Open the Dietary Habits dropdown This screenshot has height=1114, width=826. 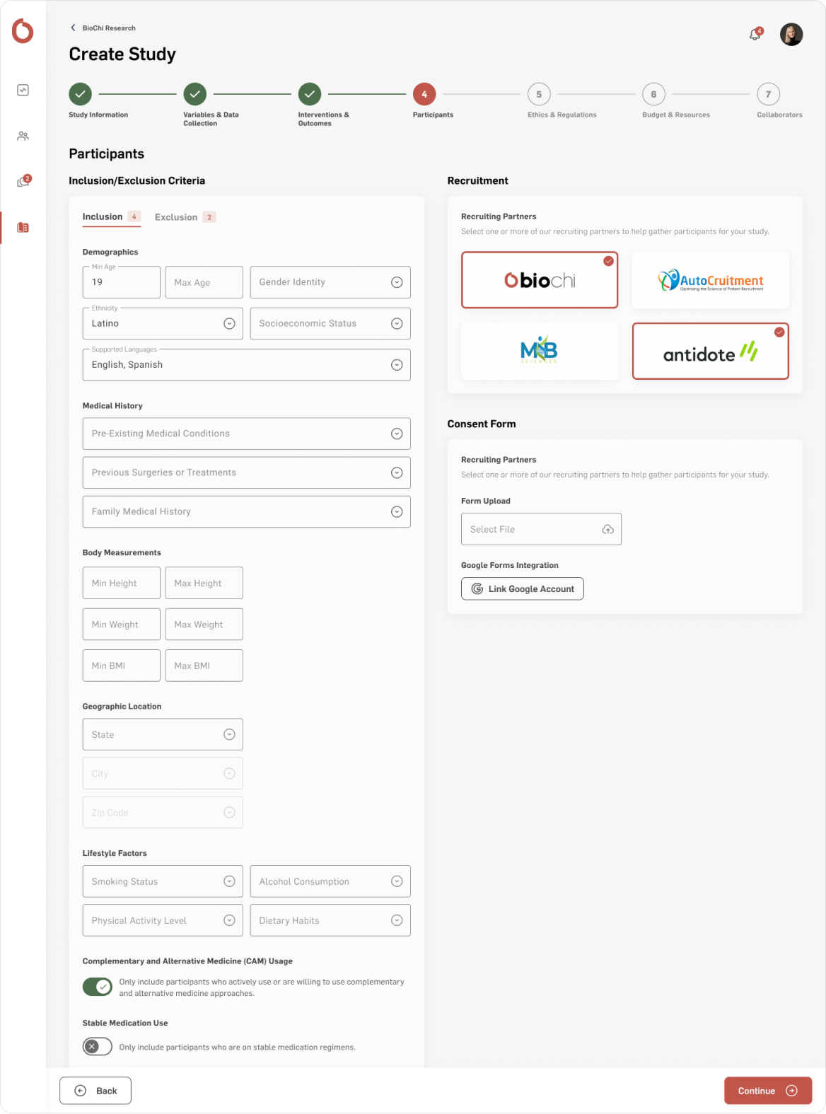tap(330, 920)
